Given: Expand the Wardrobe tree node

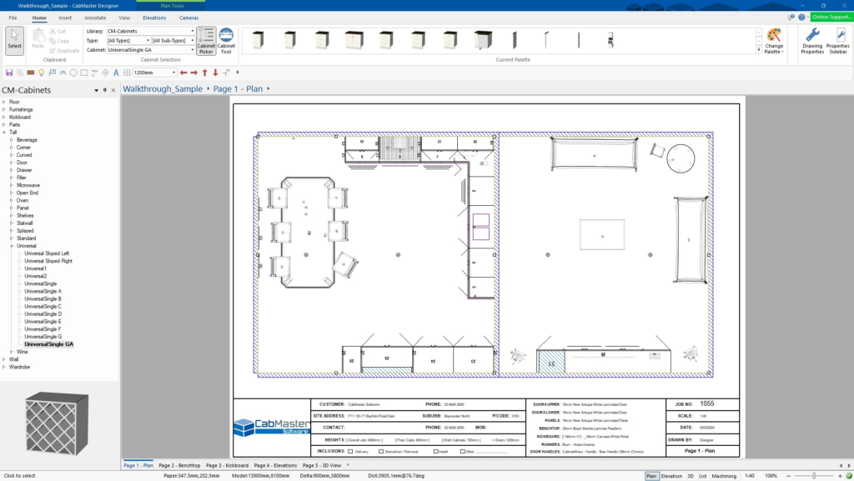Looking at the screenshot, I should pos(4,367).
